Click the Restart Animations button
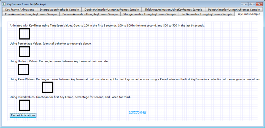 [23, 115]
